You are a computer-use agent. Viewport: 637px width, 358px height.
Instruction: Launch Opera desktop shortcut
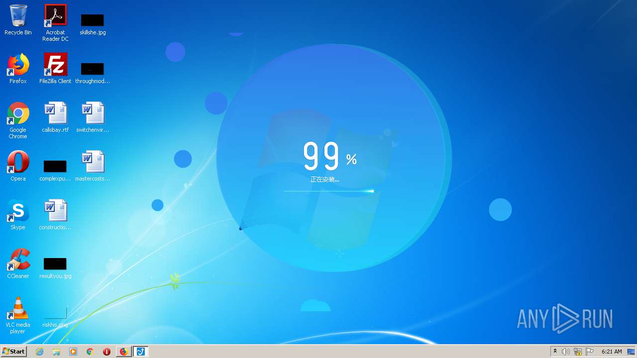[x=18, y=166]
